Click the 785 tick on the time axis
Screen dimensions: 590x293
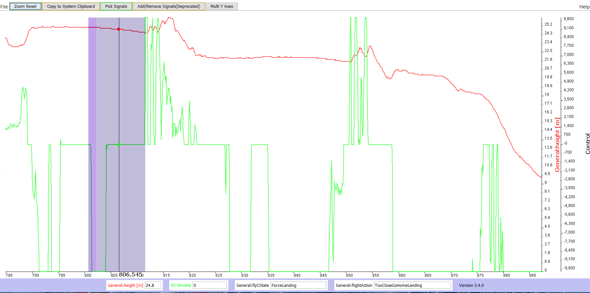9,275
